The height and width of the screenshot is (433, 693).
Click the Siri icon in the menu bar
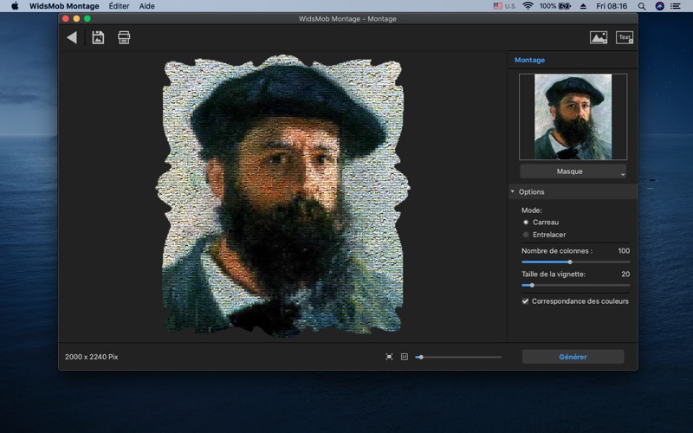click(x=659, y=6)
